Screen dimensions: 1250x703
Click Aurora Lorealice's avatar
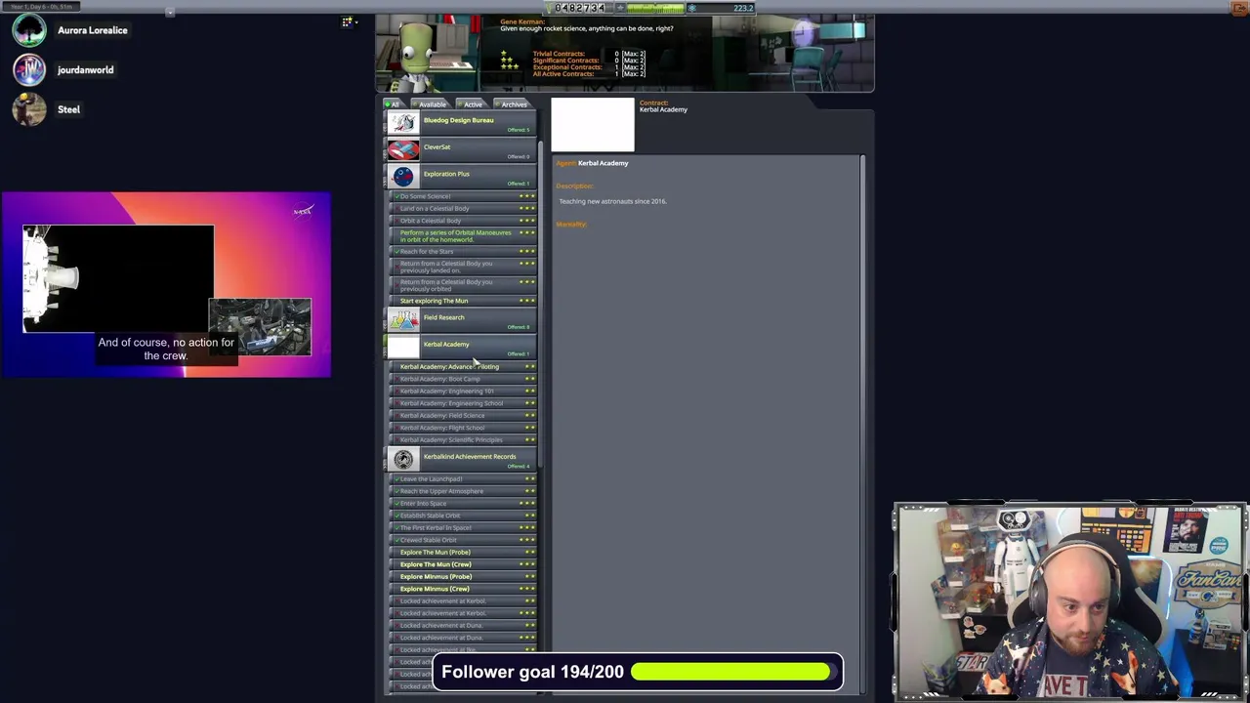pyautogui.click(x=29, y=30)
